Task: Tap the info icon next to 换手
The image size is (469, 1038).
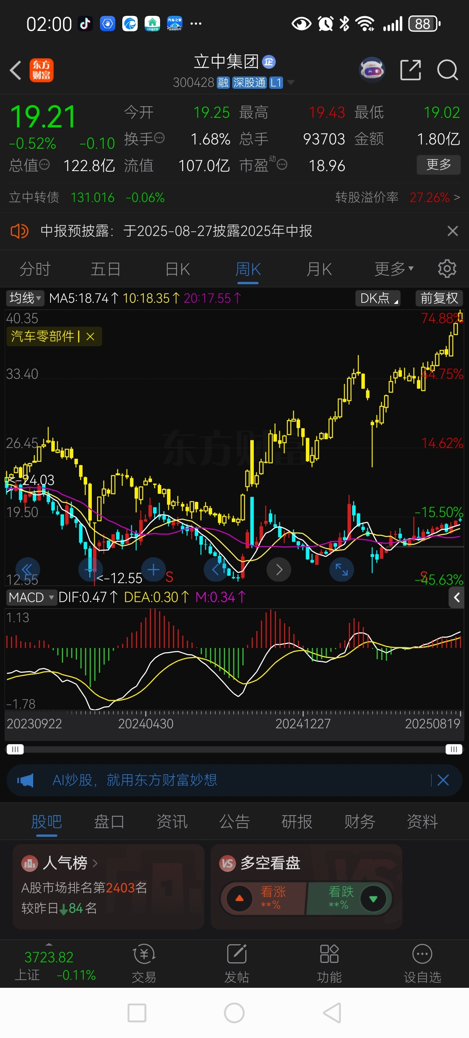Action: click(159, 138)
